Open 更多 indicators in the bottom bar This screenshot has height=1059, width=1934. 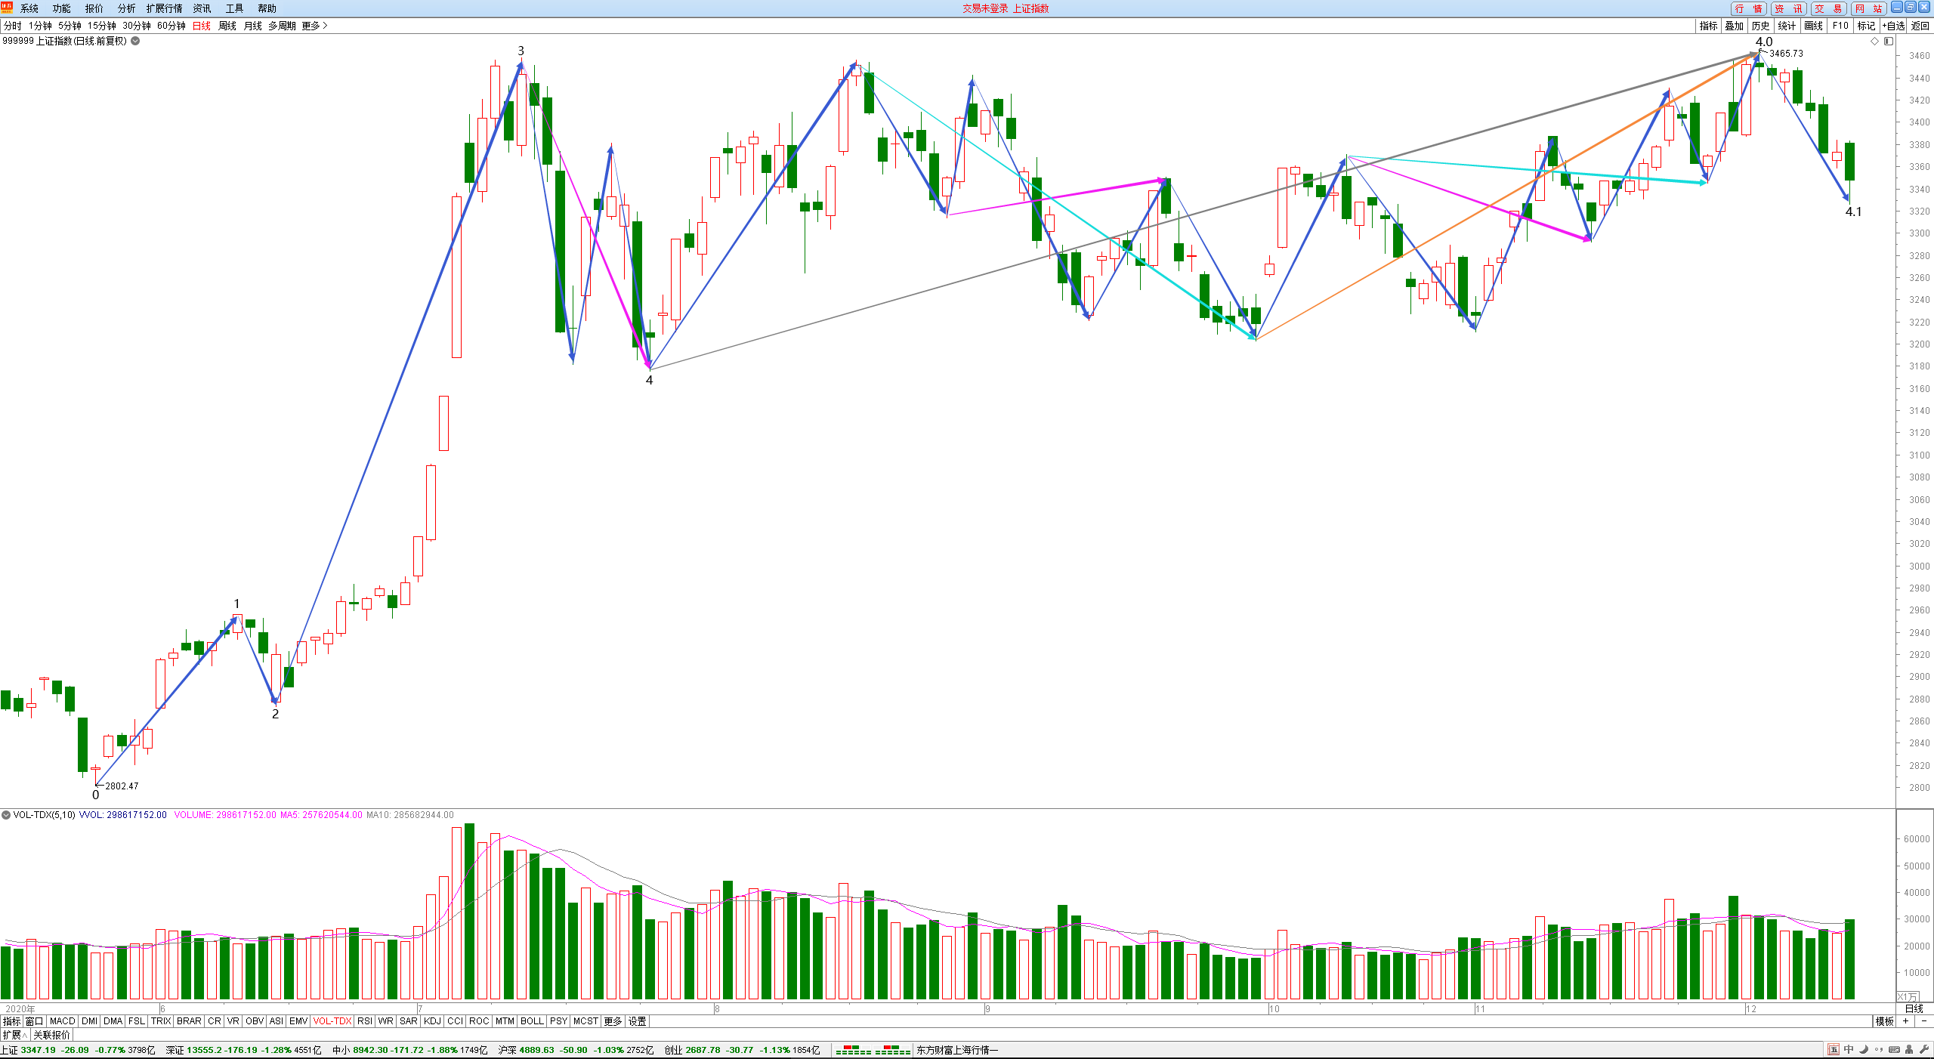coord(613,1021)
